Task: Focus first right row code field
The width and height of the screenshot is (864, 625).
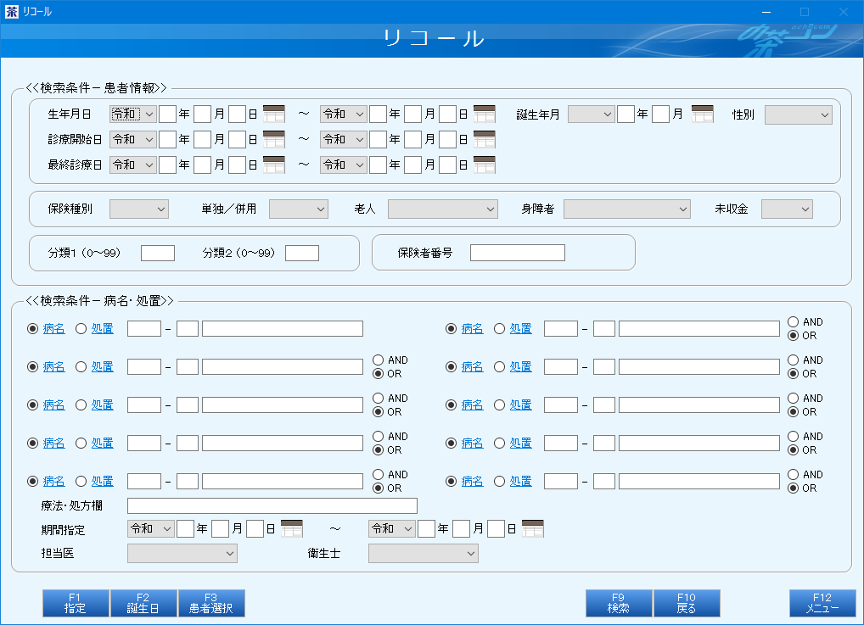Action: (561, 329)
